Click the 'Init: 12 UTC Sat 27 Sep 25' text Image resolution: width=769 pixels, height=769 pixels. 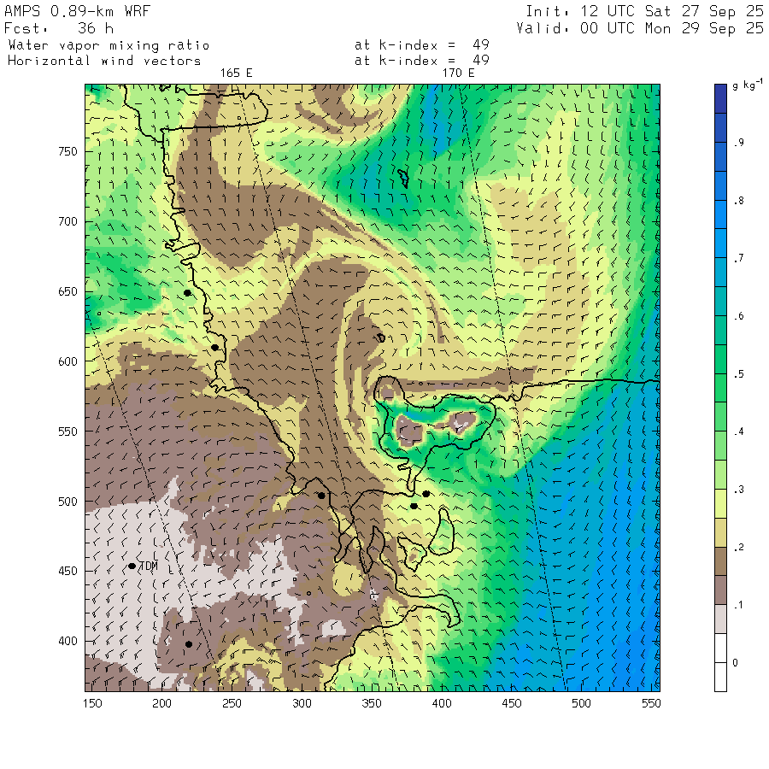[645, 11]
